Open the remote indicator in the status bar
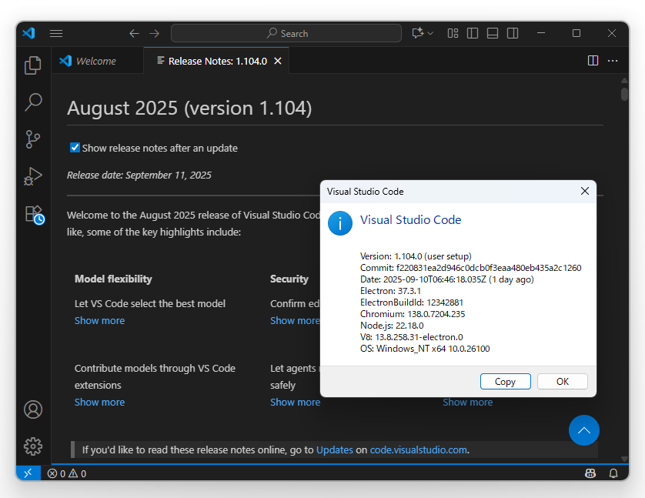This screenshot has width=645, height=498. coord(28,473)
